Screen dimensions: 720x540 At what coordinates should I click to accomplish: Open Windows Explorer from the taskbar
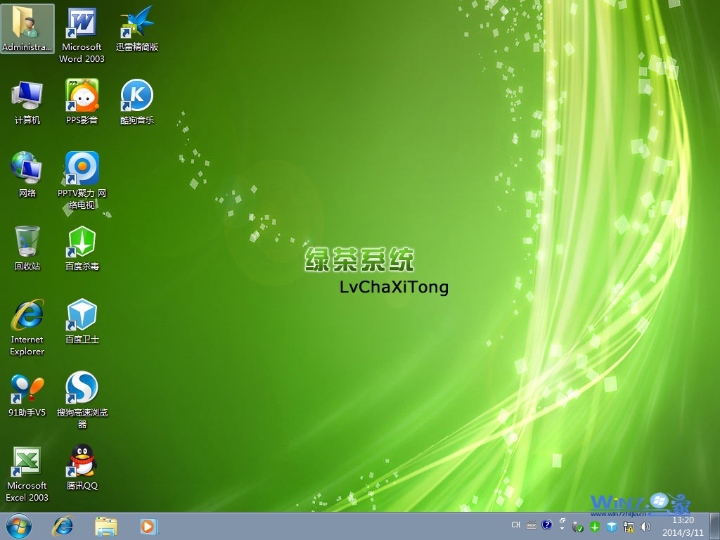tap(106, 526)
